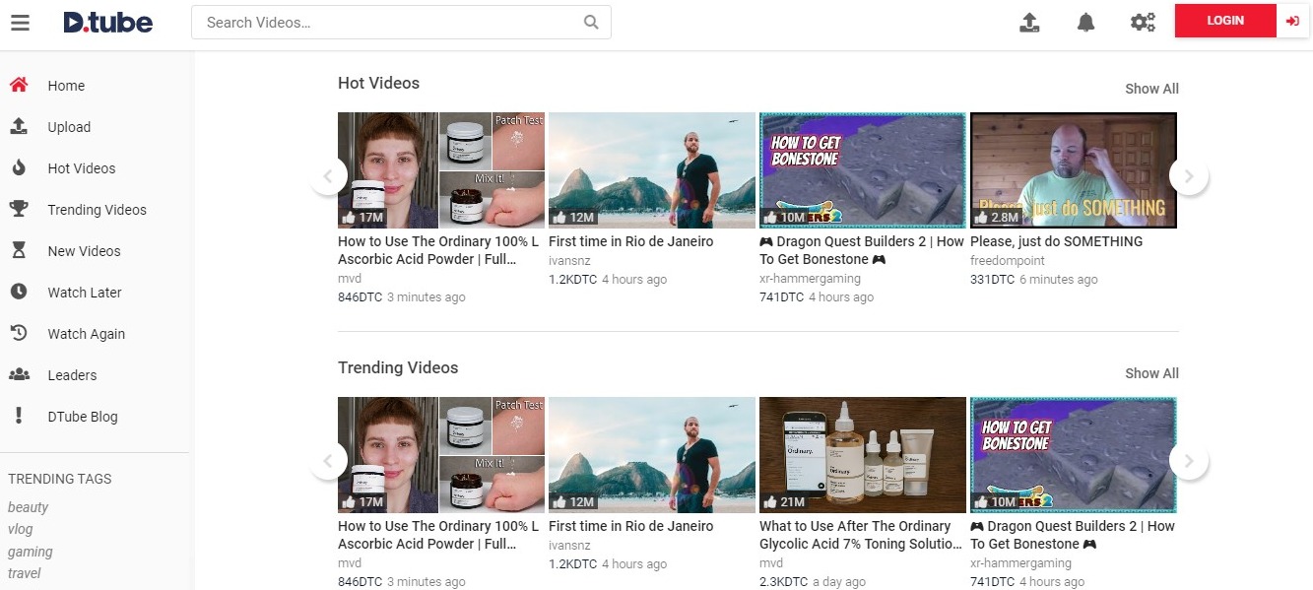Click the D.tube logo
Image resolution: width=1313 pixels, height=590 pixels.
[x=107, y=23]
